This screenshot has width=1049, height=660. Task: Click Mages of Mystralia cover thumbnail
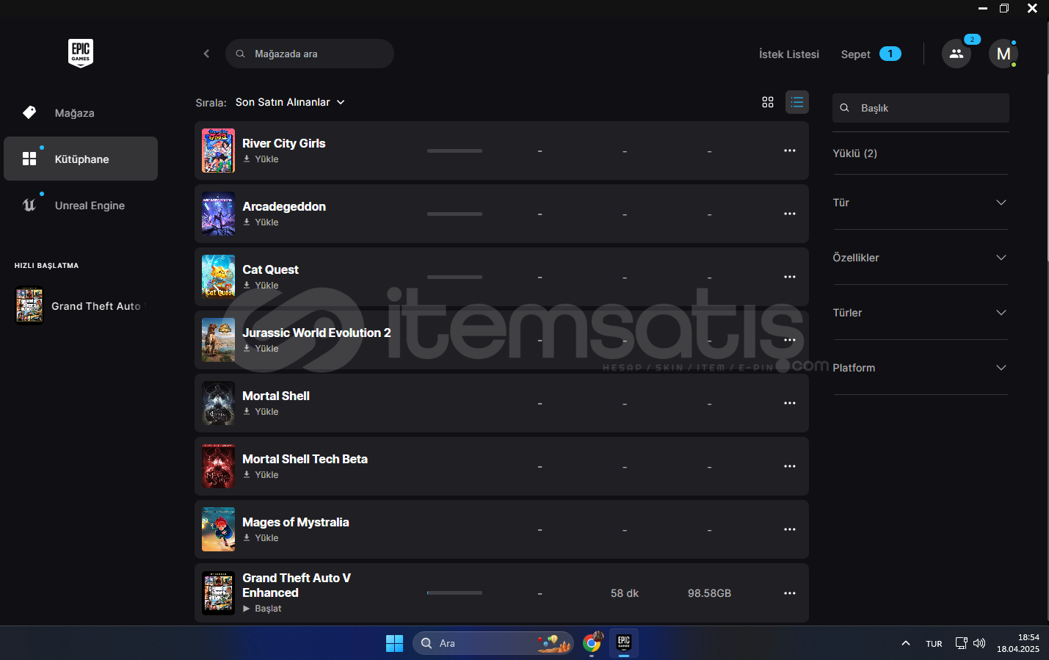pos(218,529)
